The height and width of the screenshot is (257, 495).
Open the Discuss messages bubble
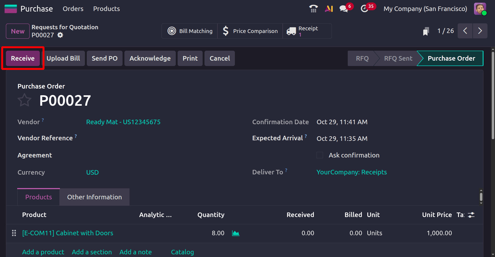pyautogui.click(x=343, y=9)
